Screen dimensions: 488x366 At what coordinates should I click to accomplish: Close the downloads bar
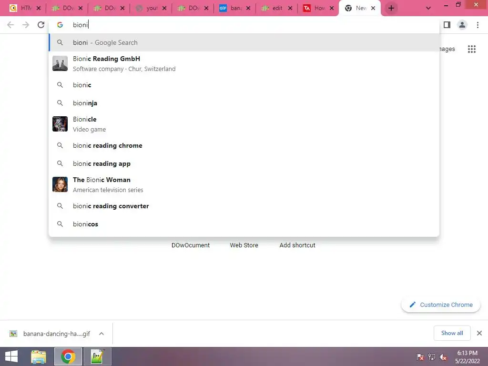[479, 333]
